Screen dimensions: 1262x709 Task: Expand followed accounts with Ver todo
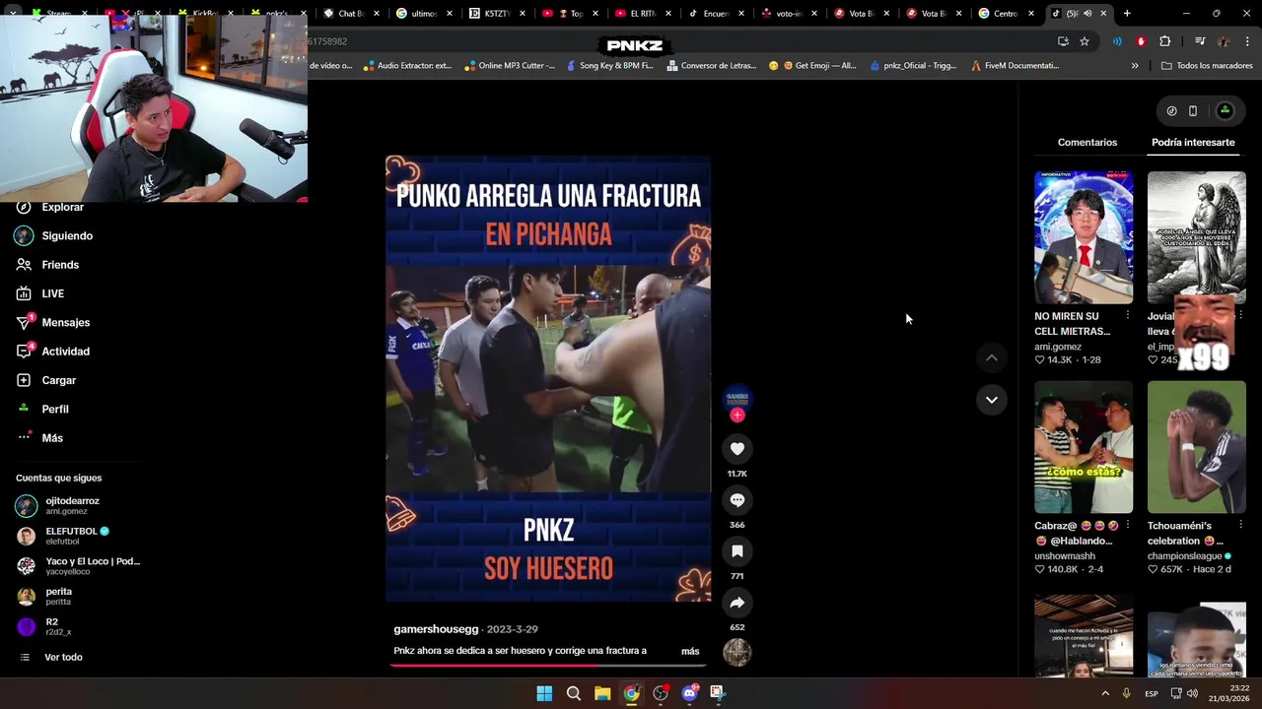pos(51,658)
